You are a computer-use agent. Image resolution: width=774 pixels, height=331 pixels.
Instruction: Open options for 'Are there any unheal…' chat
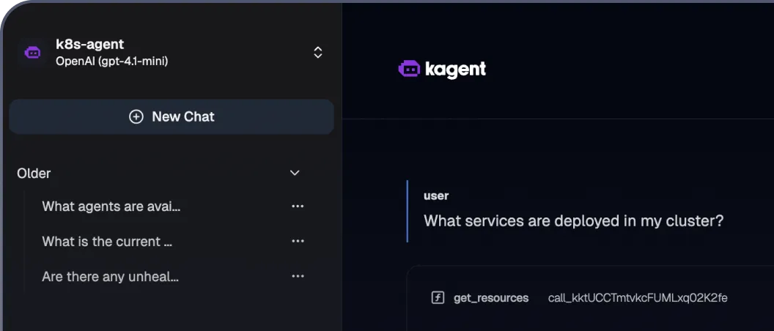tap(298, 276)
